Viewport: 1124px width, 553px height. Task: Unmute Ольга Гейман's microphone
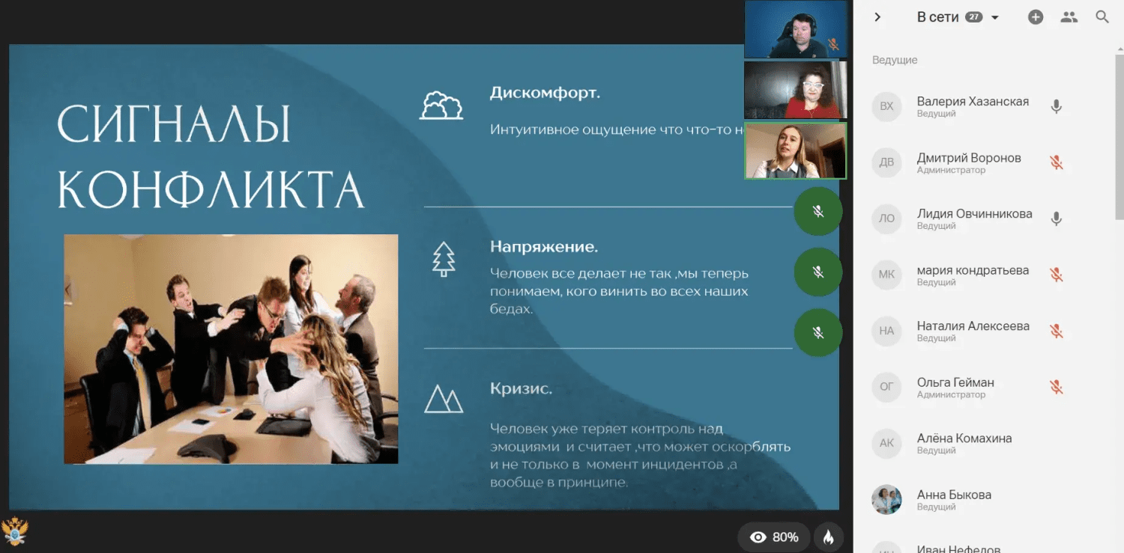pos(1057,387)
